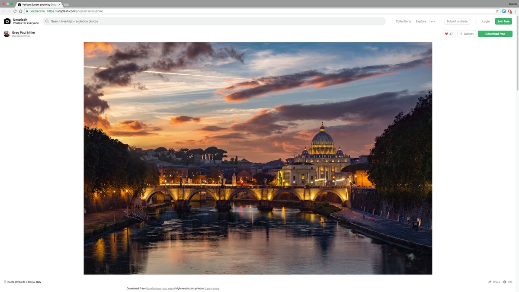Viewport: 519px width, 292px height.
Task: Like the photo with heart icon
Action: [449, 34]
